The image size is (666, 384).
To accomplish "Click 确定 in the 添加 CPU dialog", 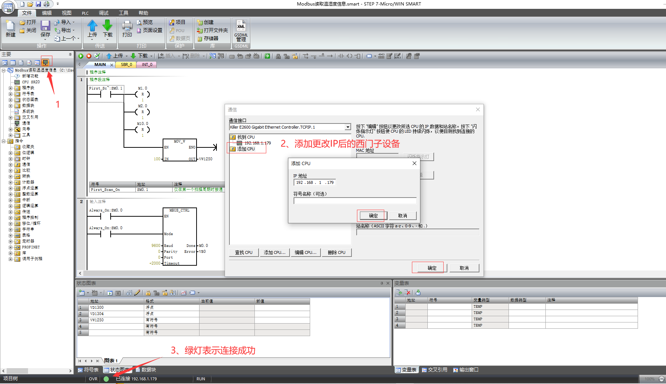I will pyautogui.click(x=373, y=216).
